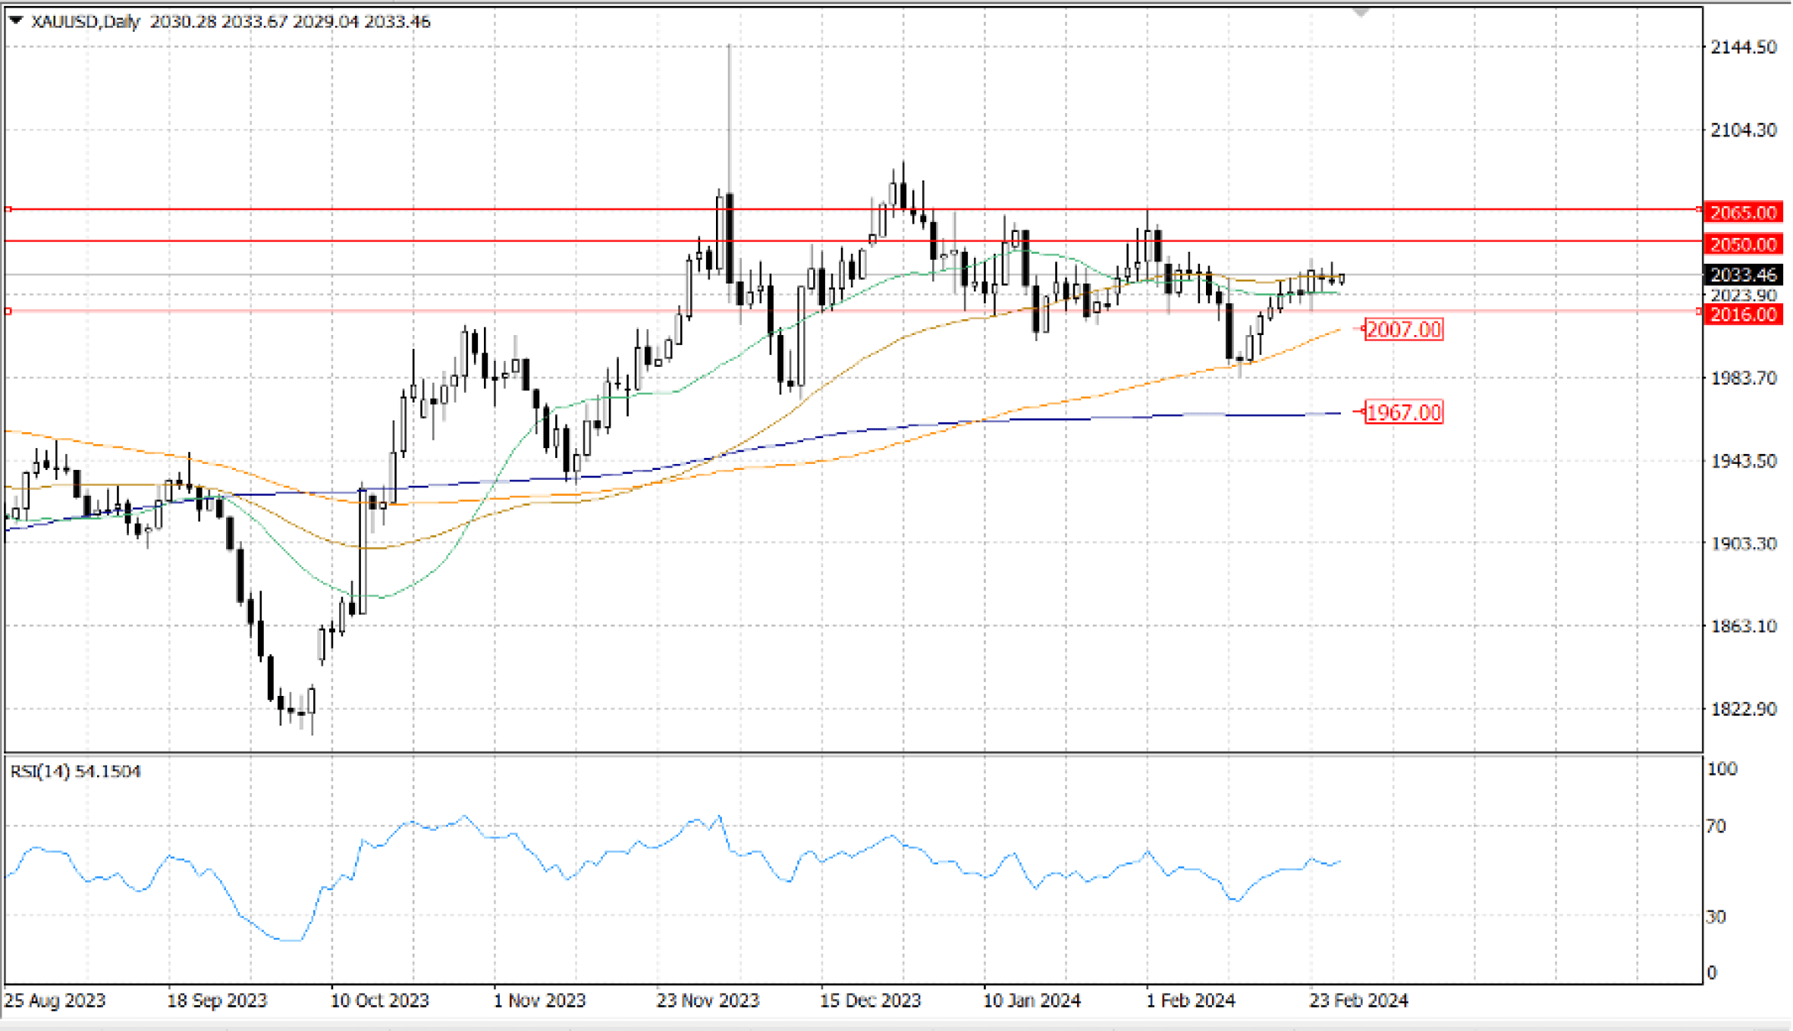Click right handle of the 2016.00 line
This screenshot has width=1793, height=1031.
[1699, 312]
